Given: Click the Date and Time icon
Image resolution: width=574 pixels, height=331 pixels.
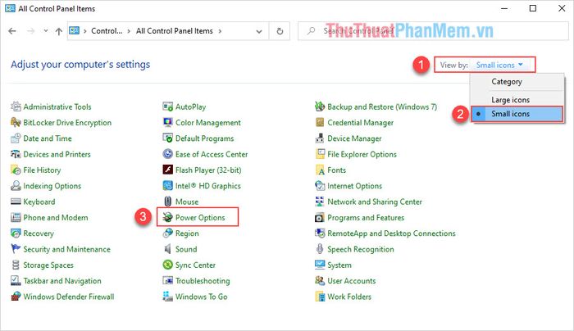Looking at the screenshot, I should [16, 138].
